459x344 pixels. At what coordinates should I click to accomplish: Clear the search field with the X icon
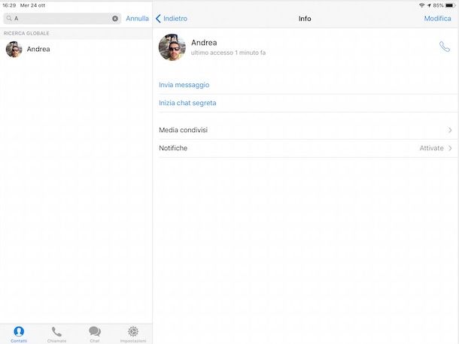point(115,19)
